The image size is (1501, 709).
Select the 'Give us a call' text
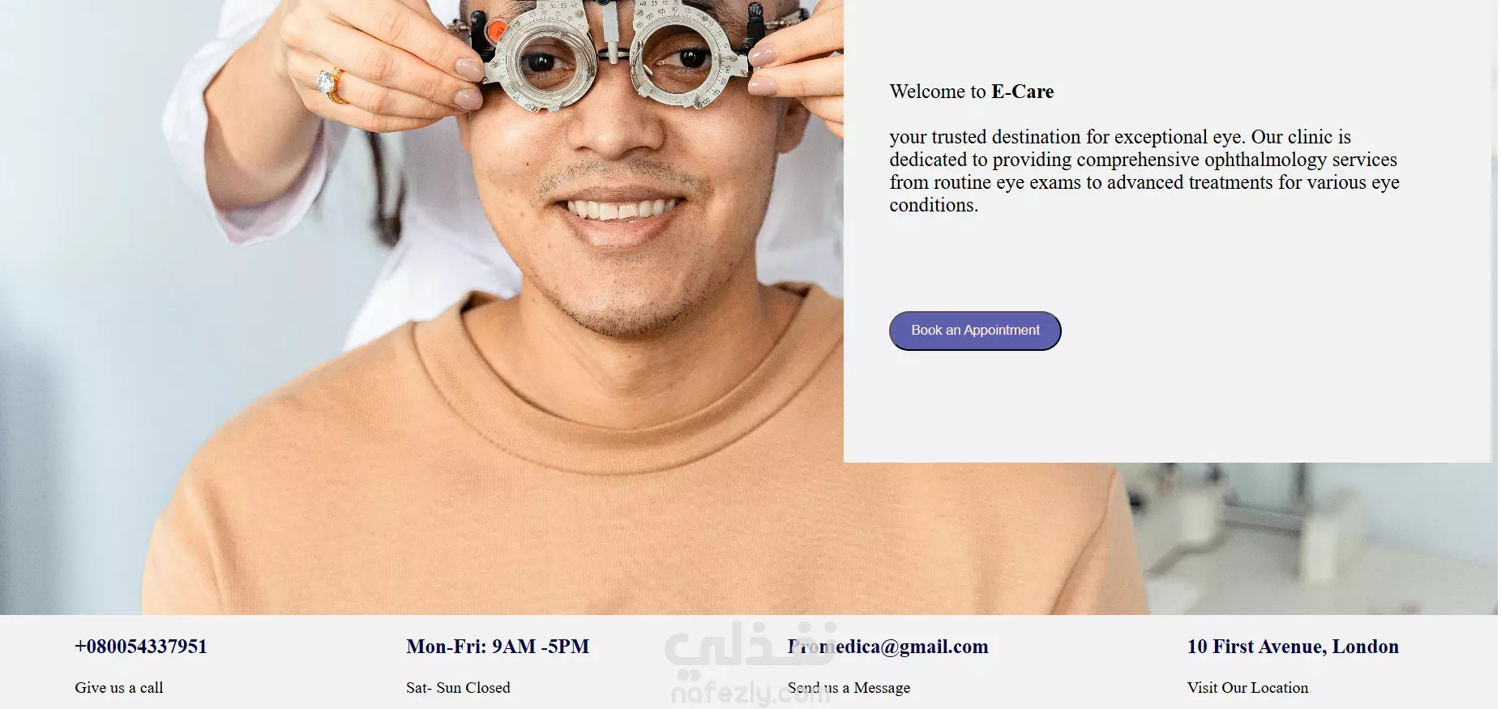pyautogui.click(x=119, y=688)
